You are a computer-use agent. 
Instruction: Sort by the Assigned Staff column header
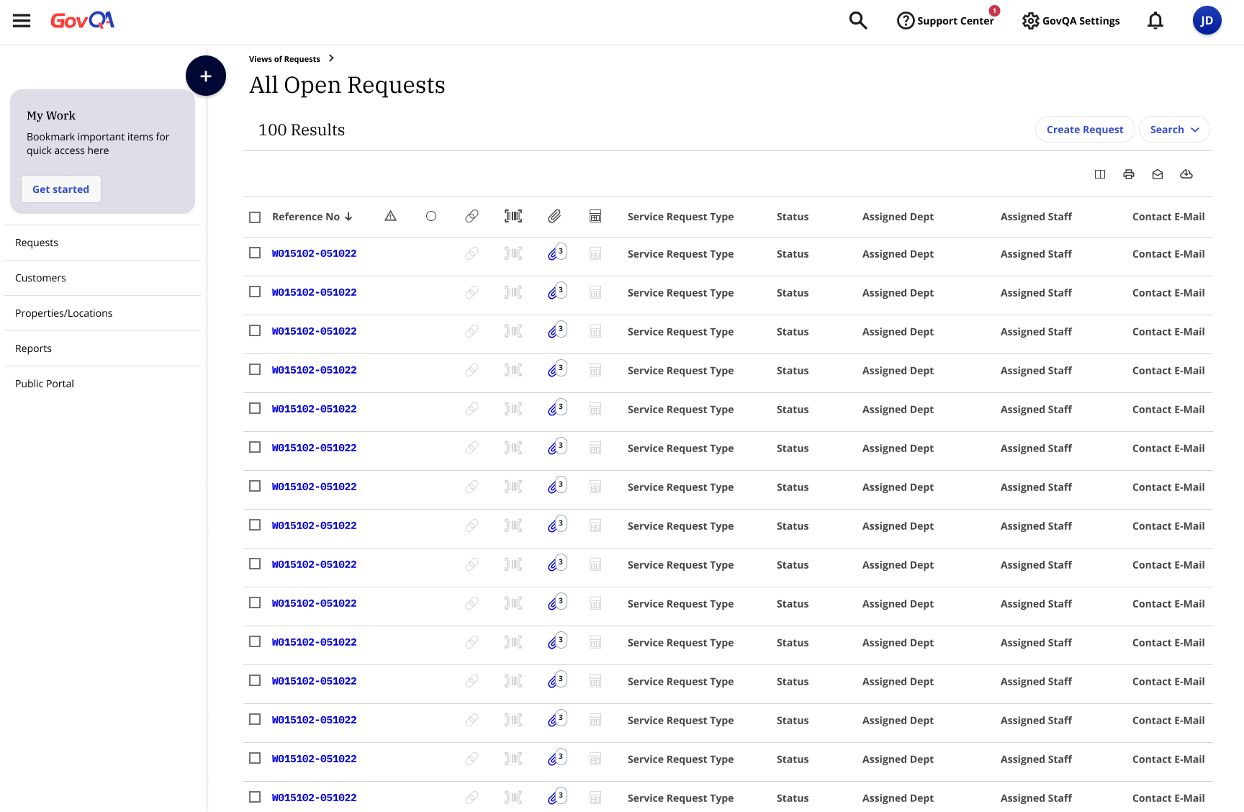1036,217
